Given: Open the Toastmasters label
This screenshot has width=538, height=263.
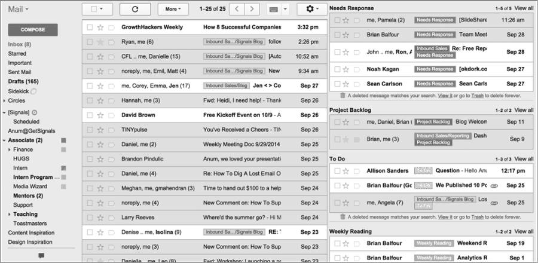Looking at the screenshot, I should [30, 224].
